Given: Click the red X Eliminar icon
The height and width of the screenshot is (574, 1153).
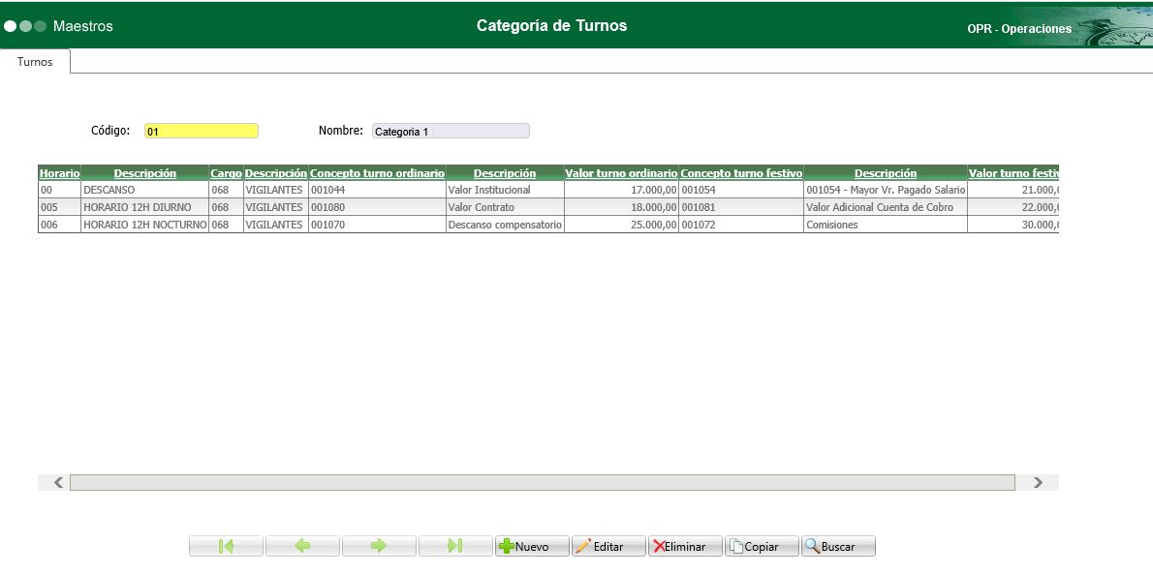Looking at the screenshot, I should click(x=659, y=545).
